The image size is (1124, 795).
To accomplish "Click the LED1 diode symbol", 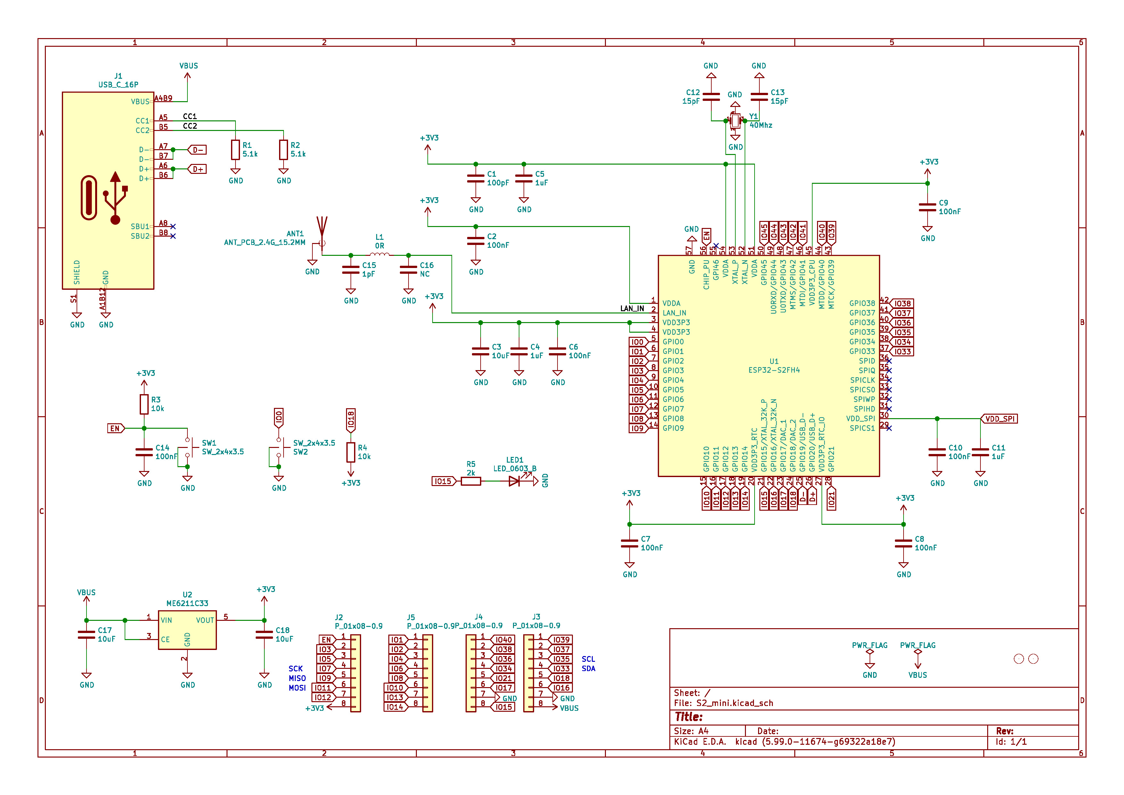I will tap(514, 481).
